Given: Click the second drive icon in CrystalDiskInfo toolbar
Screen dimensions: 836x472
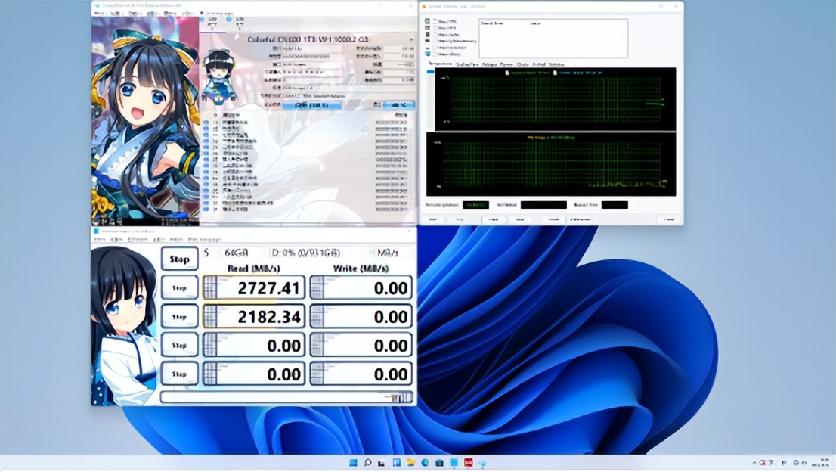Looking at the screenshot, I should [x=230, y=20].
